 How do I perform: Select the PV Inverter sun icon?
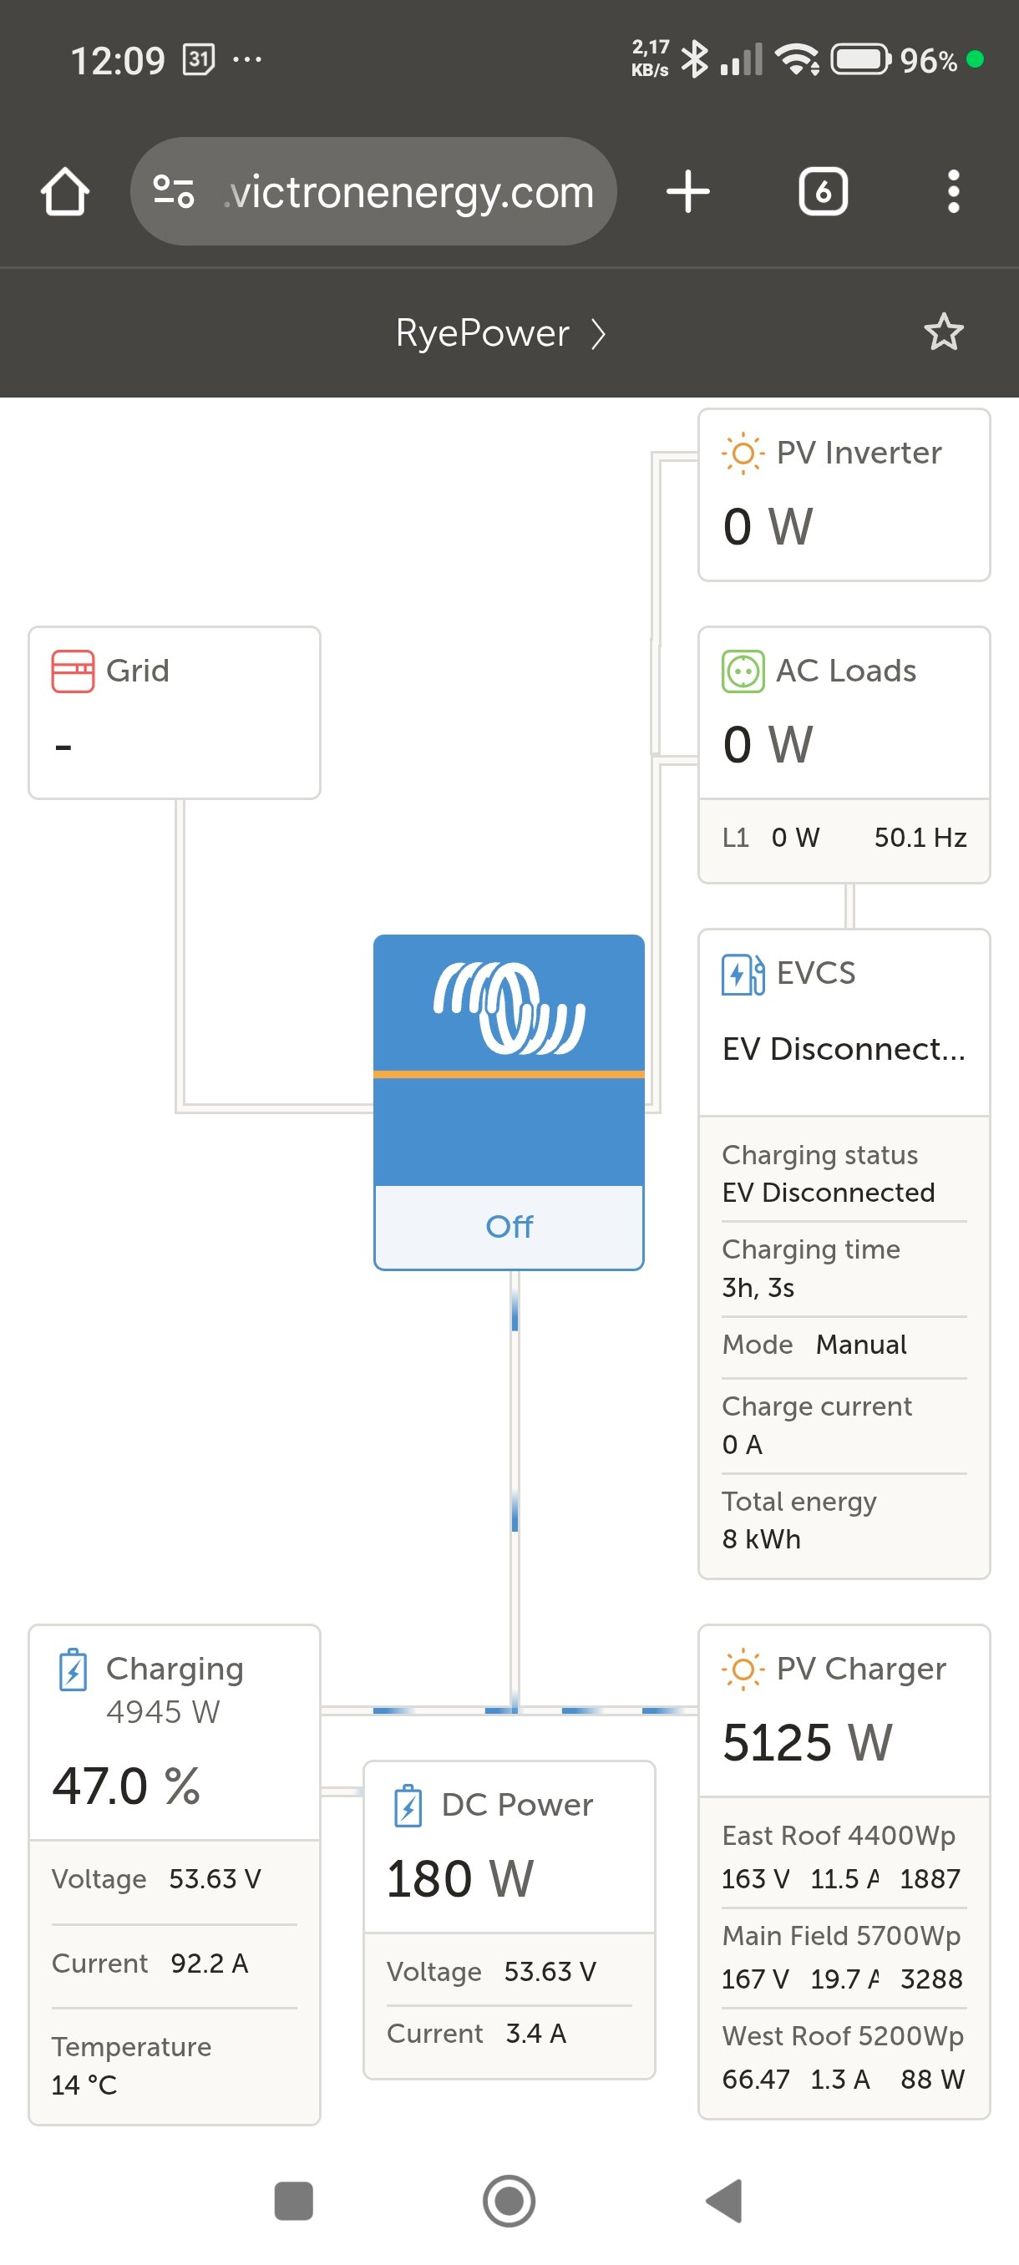[x=743, y=453]
